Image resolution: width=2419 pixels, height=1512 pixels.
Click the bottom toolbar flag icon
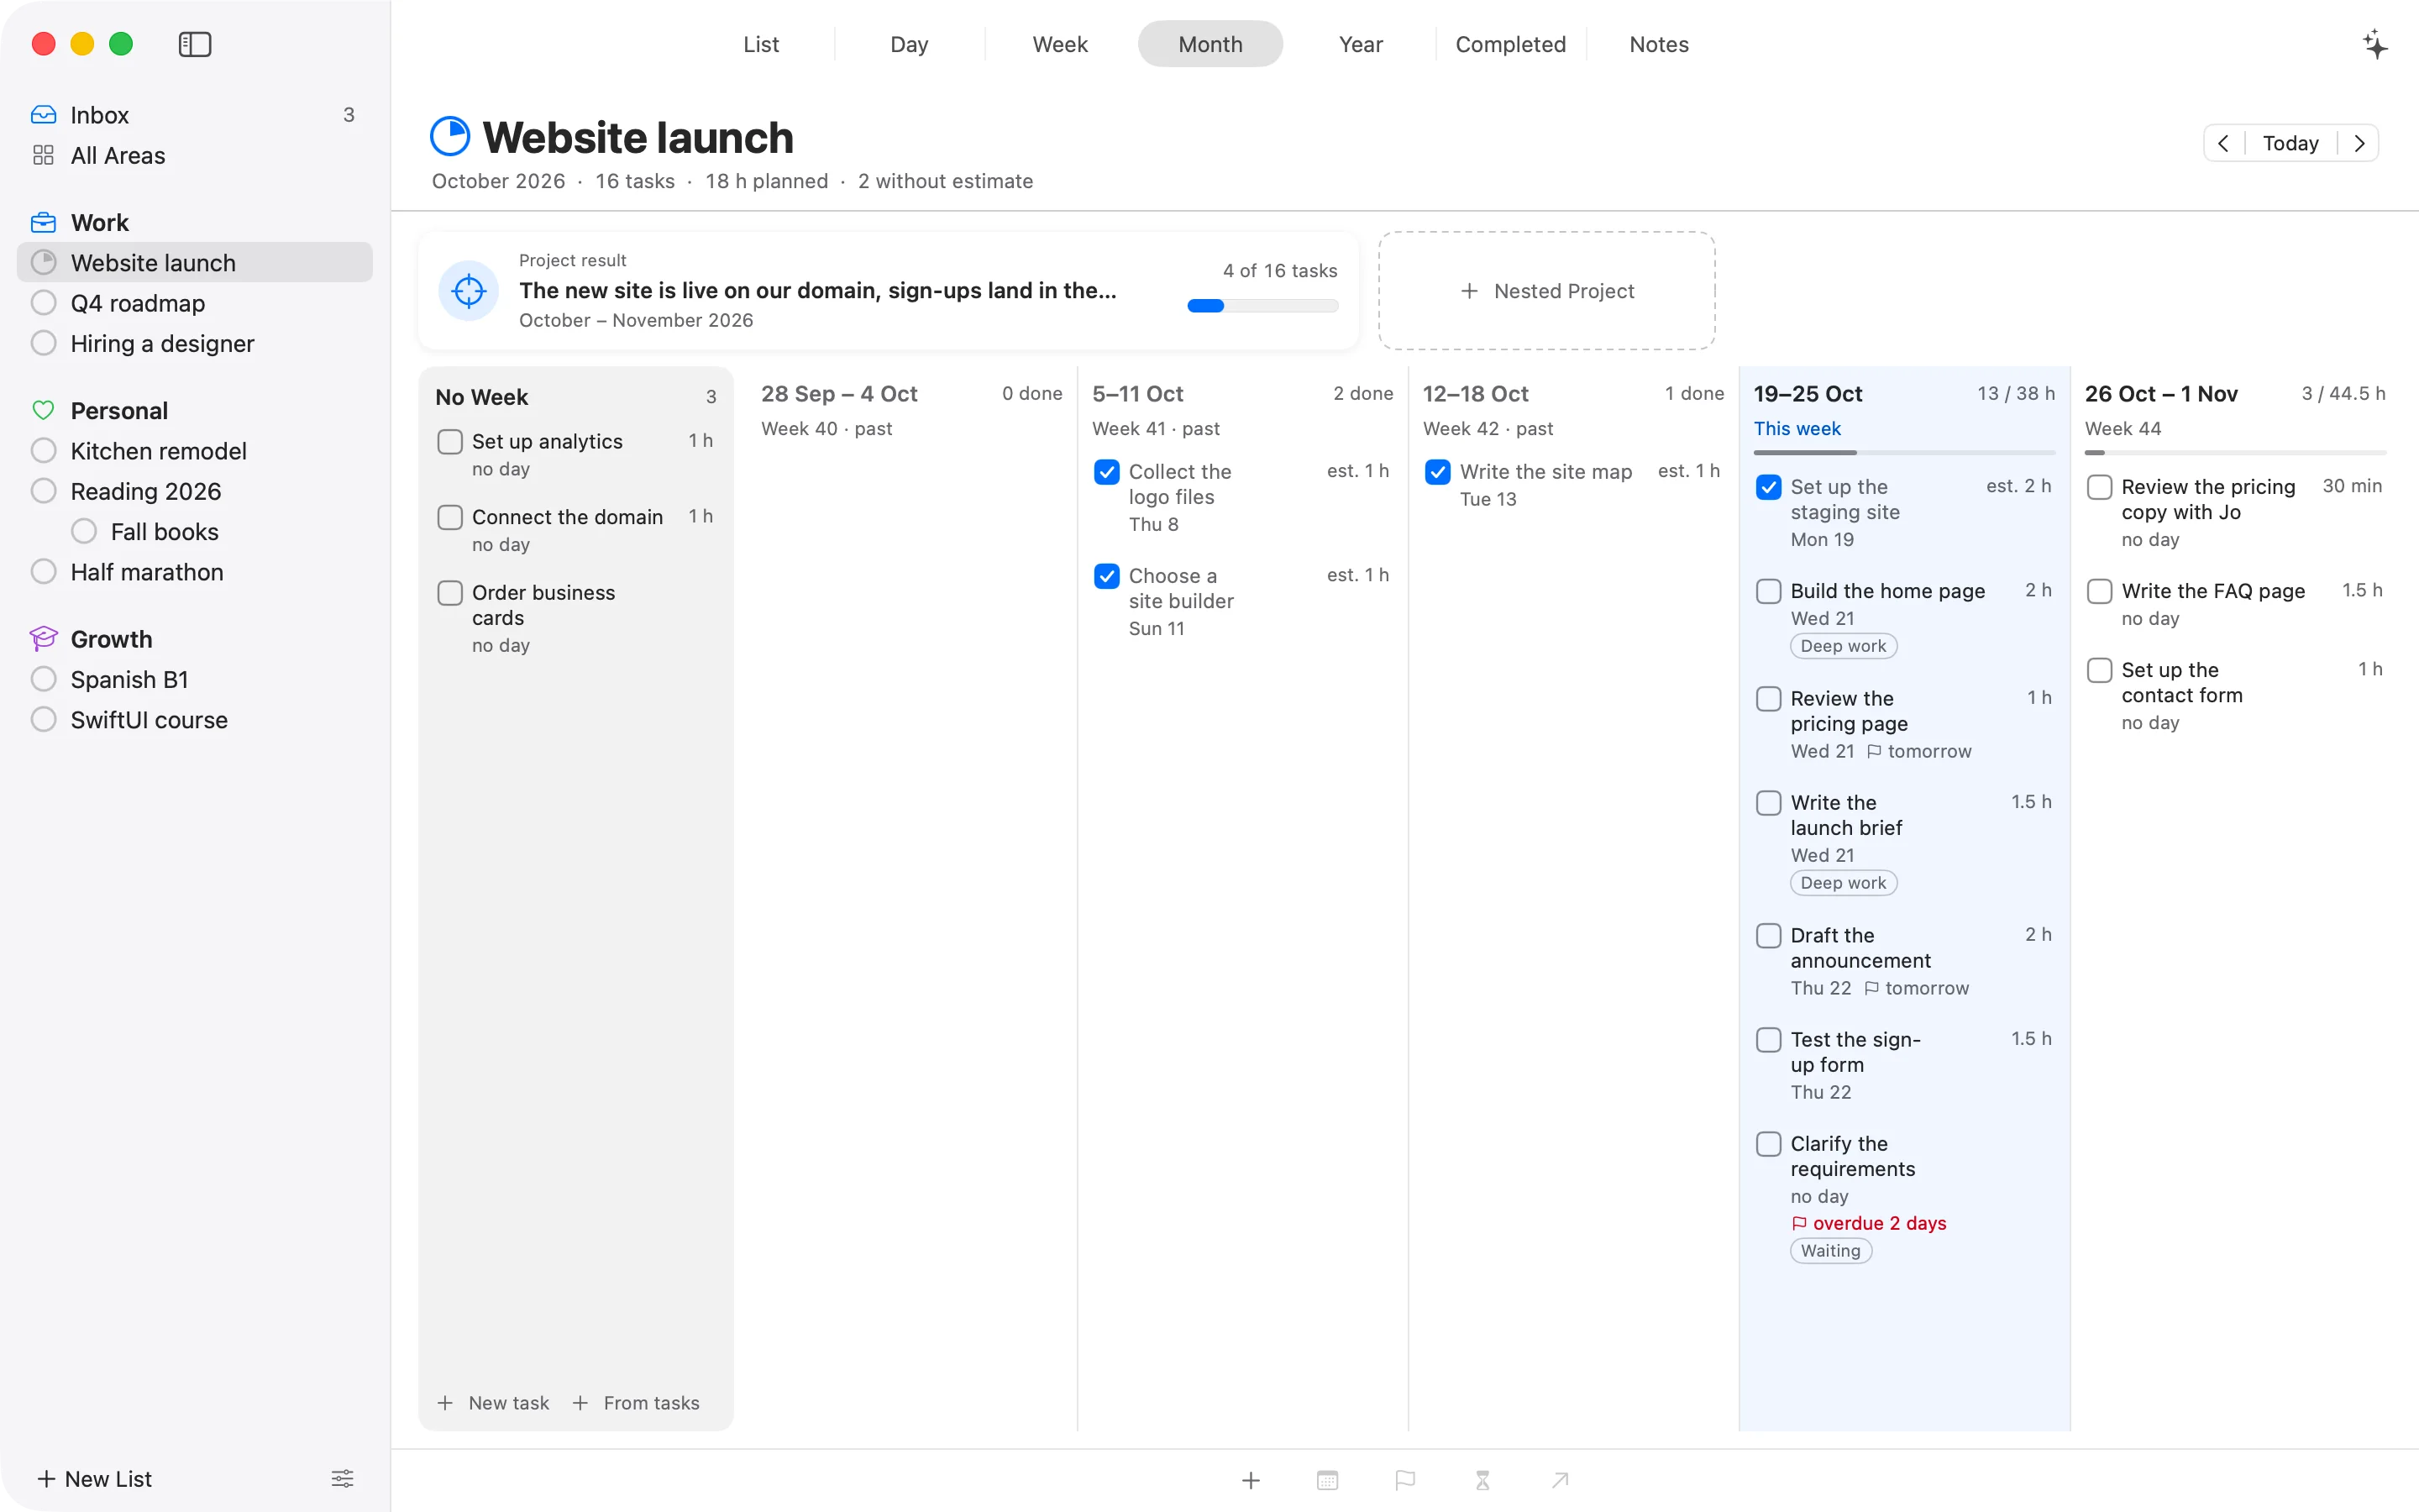[x=1405, y=1480]
